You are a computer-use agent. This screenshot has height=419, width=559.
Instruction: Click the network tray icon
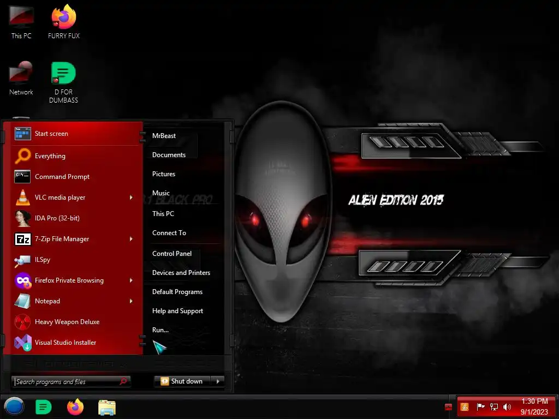coord(493,406)
